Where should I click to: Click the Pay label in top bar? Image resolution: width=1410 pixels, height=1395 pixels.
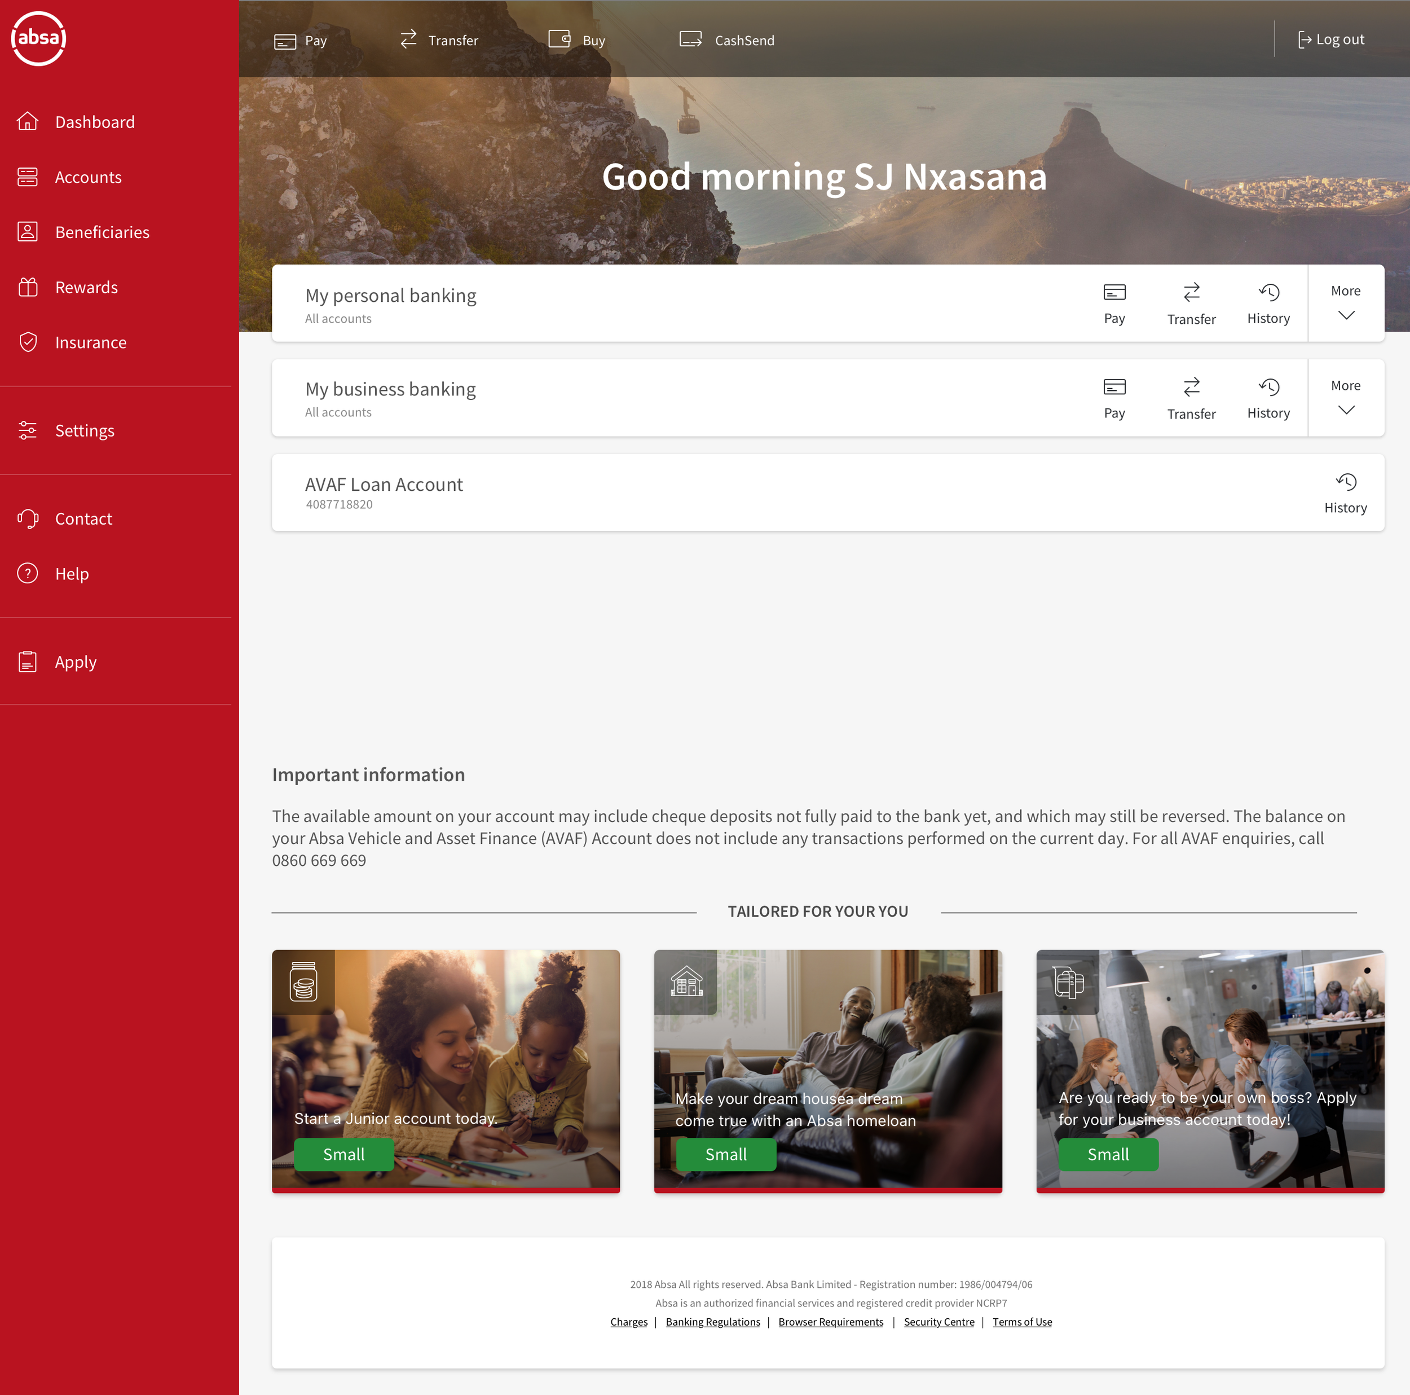[315, 41]
